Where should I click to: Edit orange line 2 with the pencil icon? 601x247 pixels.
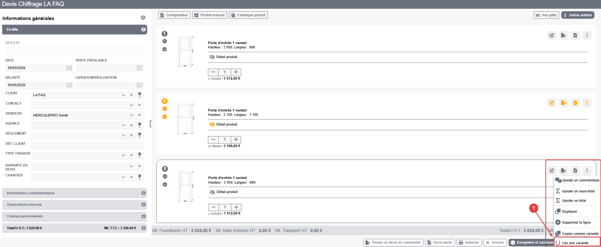pos(552,103)
